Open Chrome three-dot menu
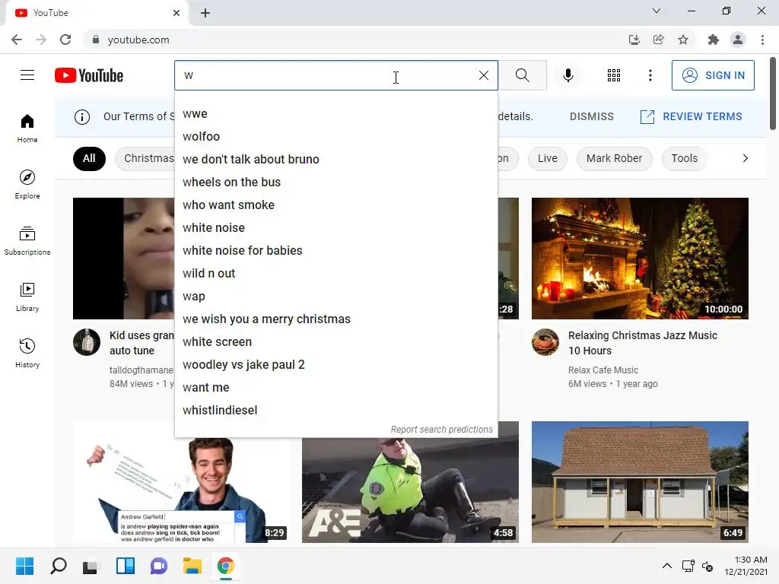 (762, 40)
